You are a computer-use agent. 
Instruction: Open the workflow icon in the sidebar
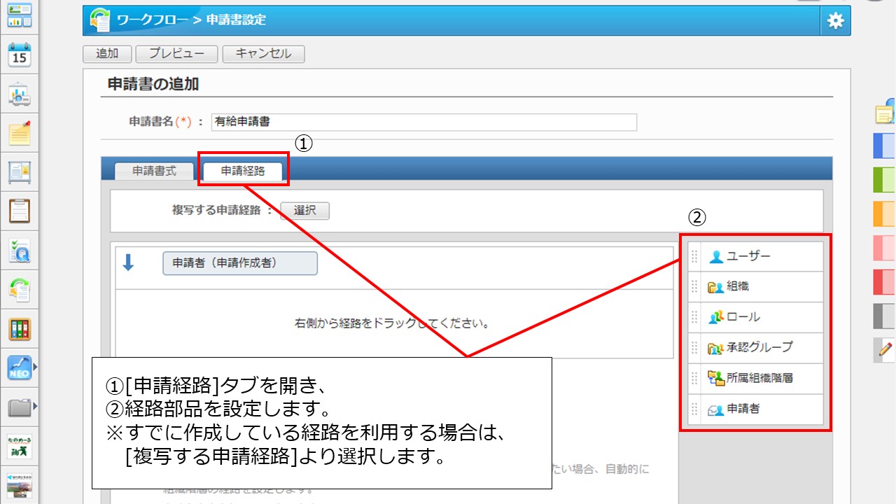tap(20, 289)
